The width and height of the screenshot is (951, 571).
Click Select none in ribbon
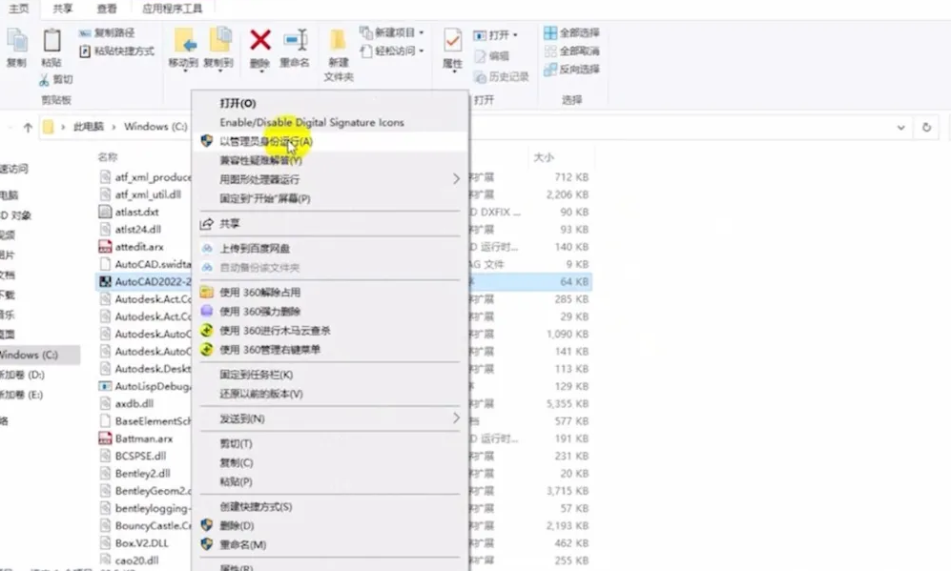572,51
